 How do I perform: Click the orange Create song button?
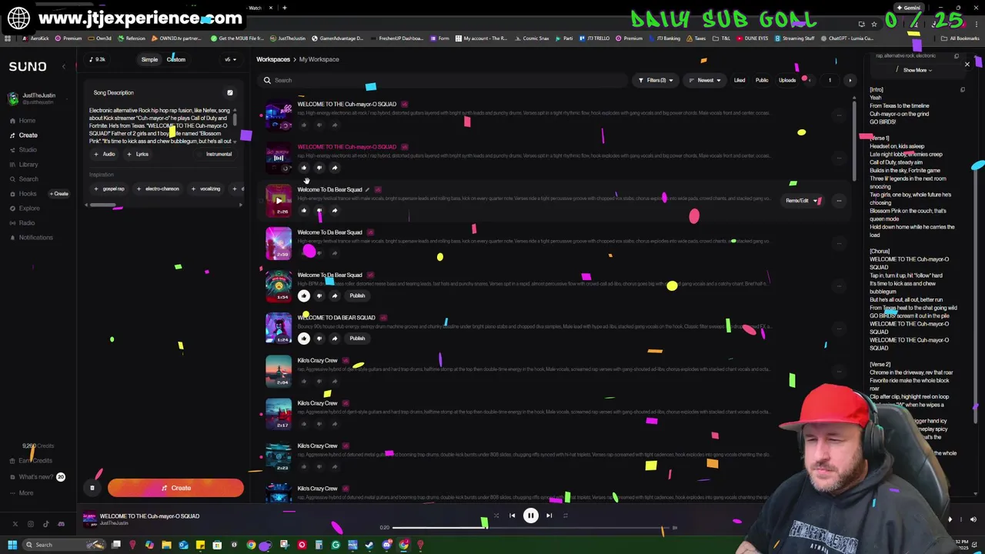[175, 488]
